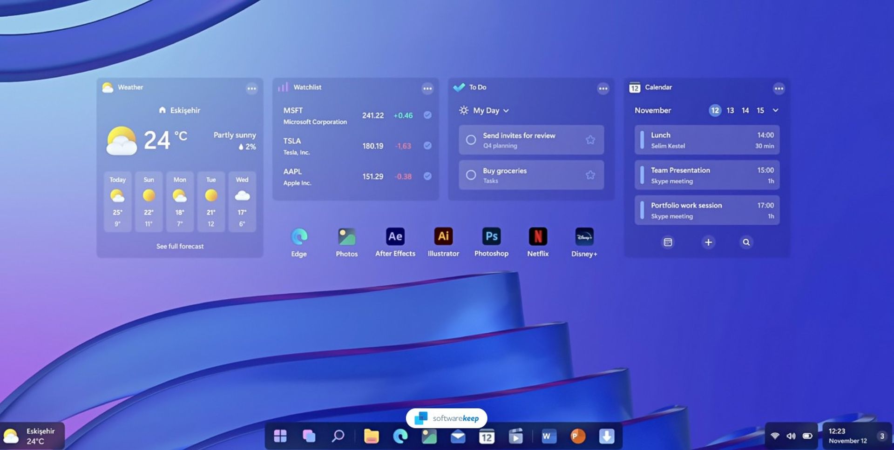Launch After Effects
This screenshot has height=450, width=894.
tap(394, 236)
